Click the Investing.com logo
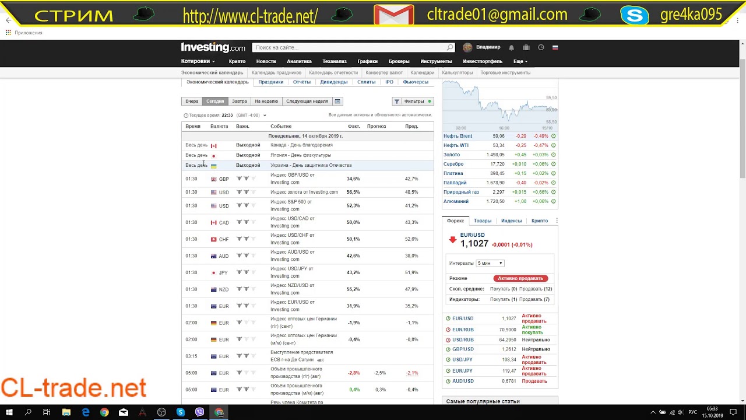This screenshot has width=746, height=420. (213, 47)
